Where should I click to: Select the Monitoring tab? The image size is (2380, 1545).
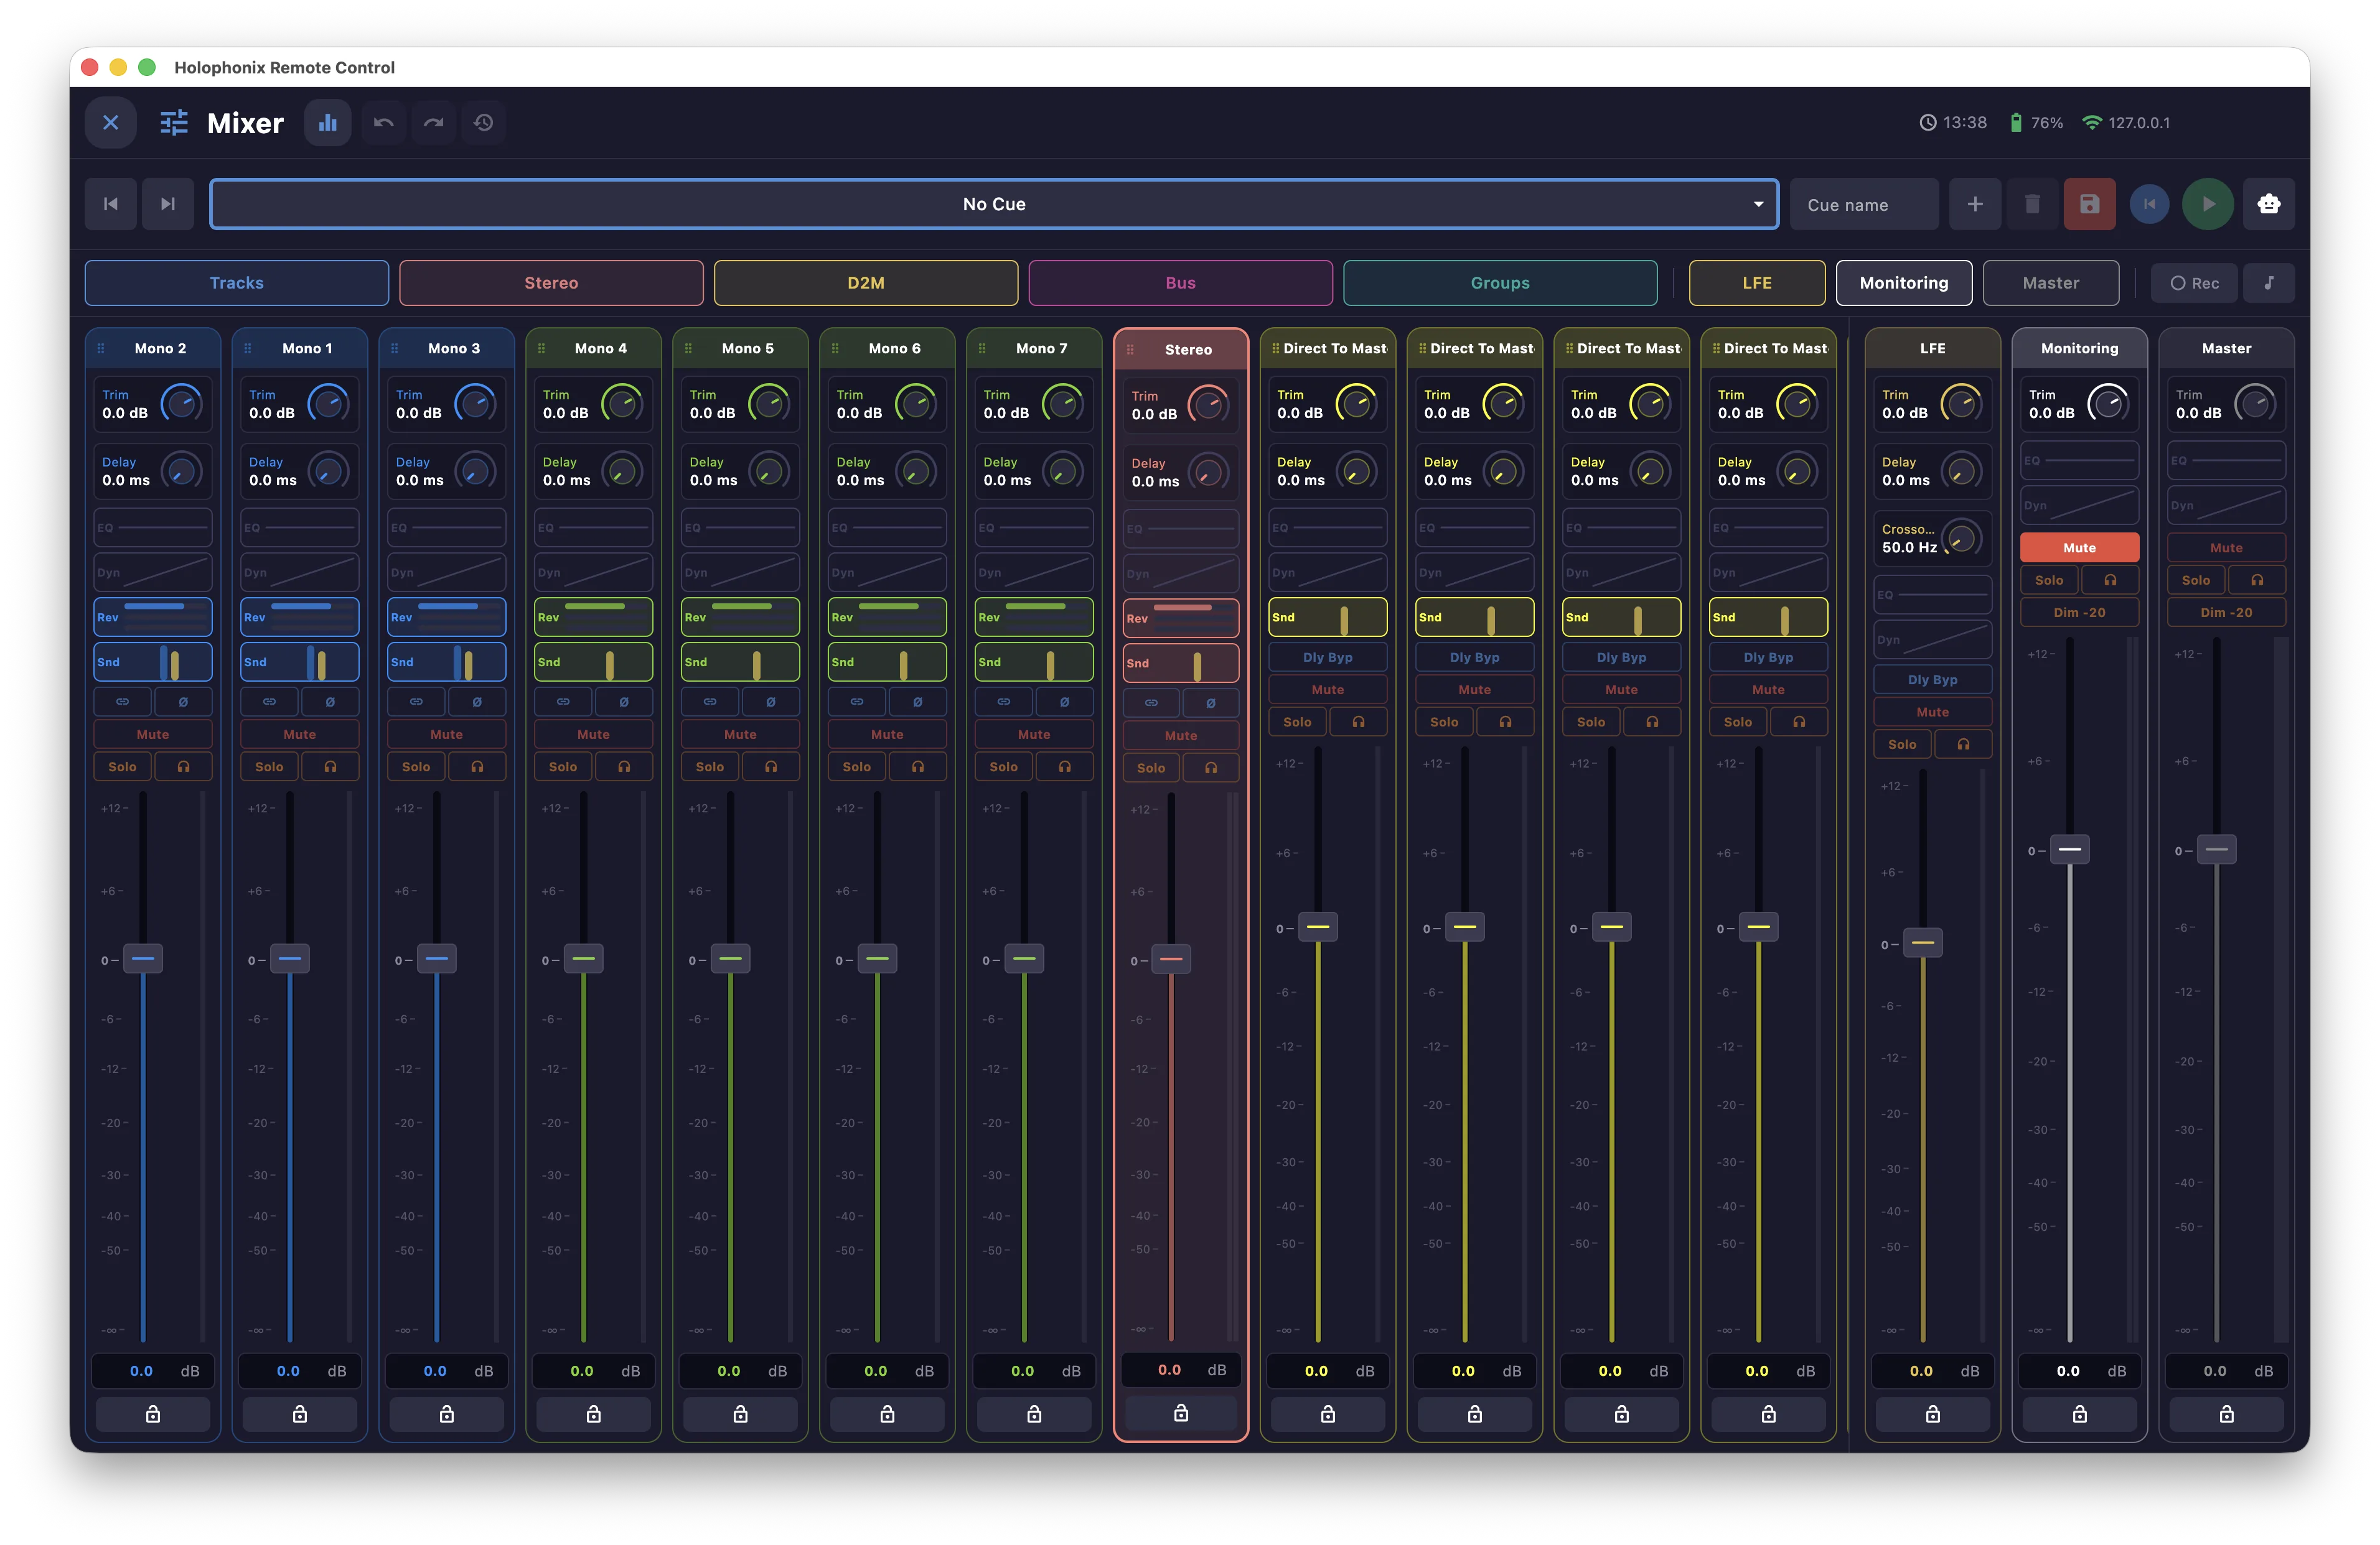[x=1904, y=283]
